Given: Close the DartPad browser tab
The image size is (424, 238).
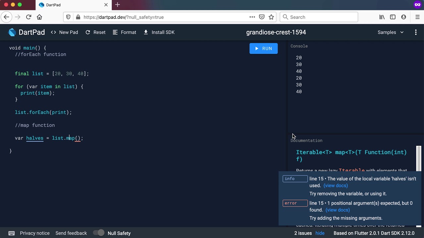Looking at the screenshot, I should [x=106, y=5].
